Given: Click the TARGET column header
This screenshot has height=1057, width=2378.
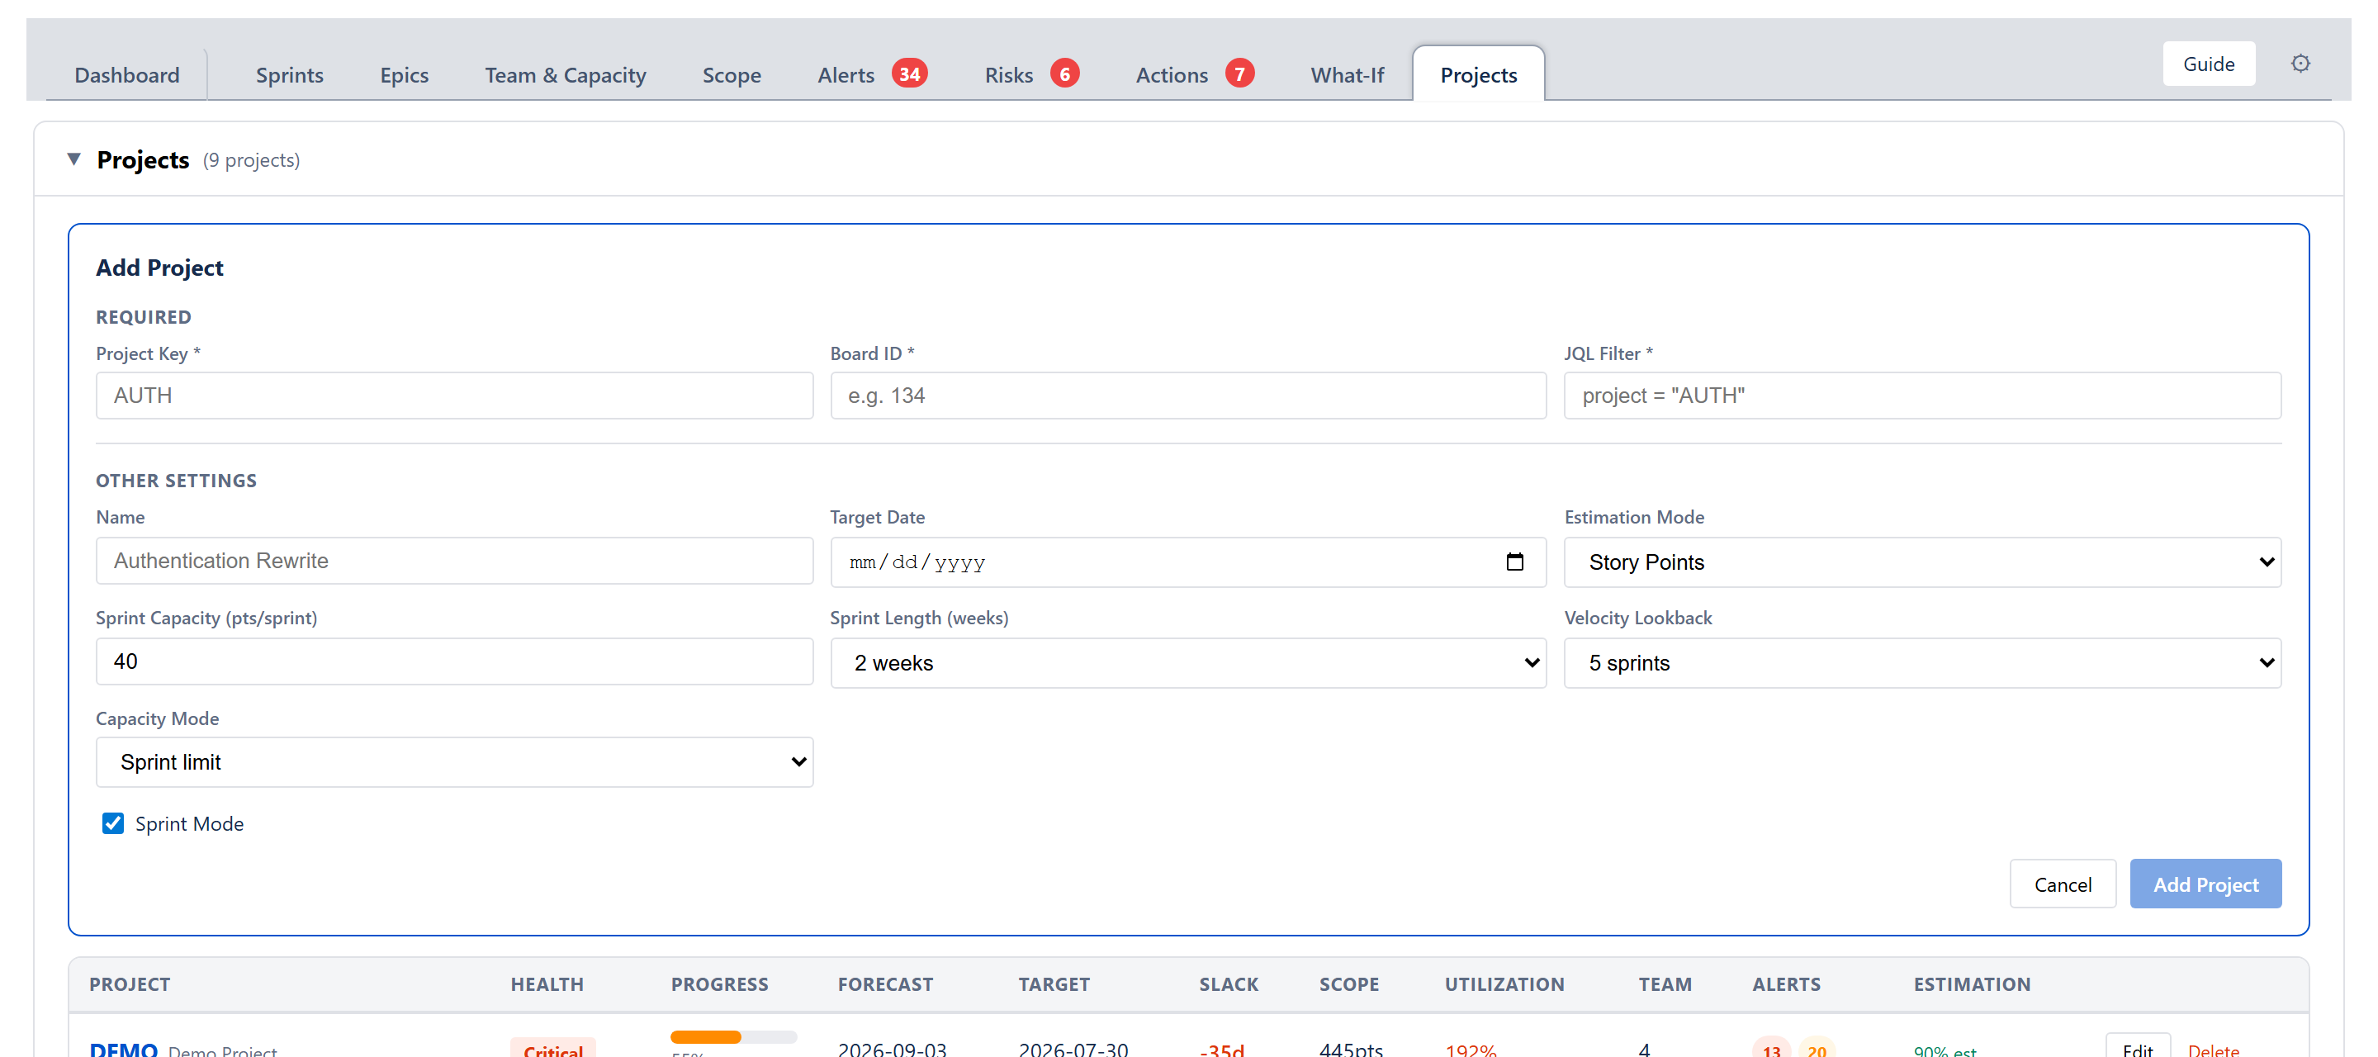Looking at the screenshot, I should point(1054,984).
